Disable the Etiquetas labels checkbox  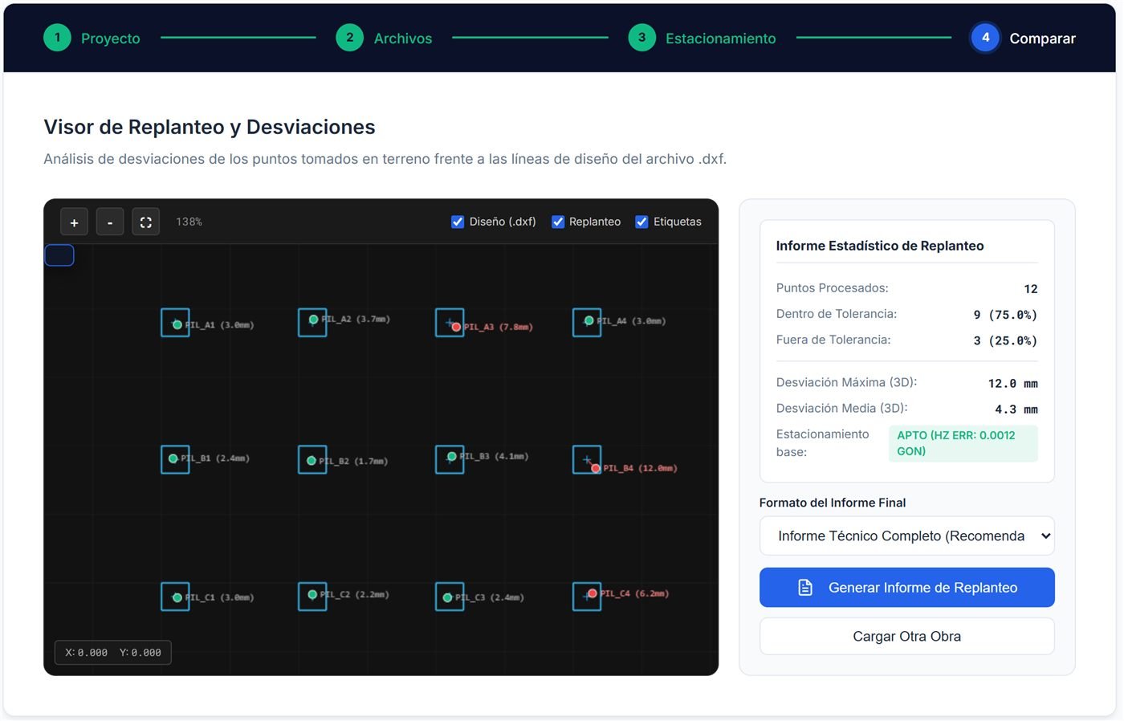[641, 222]
